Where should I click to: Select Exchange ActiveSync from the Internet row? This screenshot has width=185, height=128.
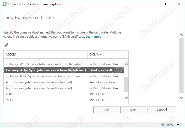[64, 70]
